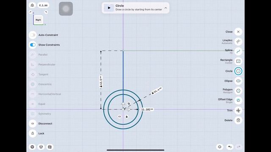Image resolution: width=271 pixels, height=152 pixels.
Task: Tap the disconnect badge inside the circle
Action: pyautogui.click(x=119, y=117)
